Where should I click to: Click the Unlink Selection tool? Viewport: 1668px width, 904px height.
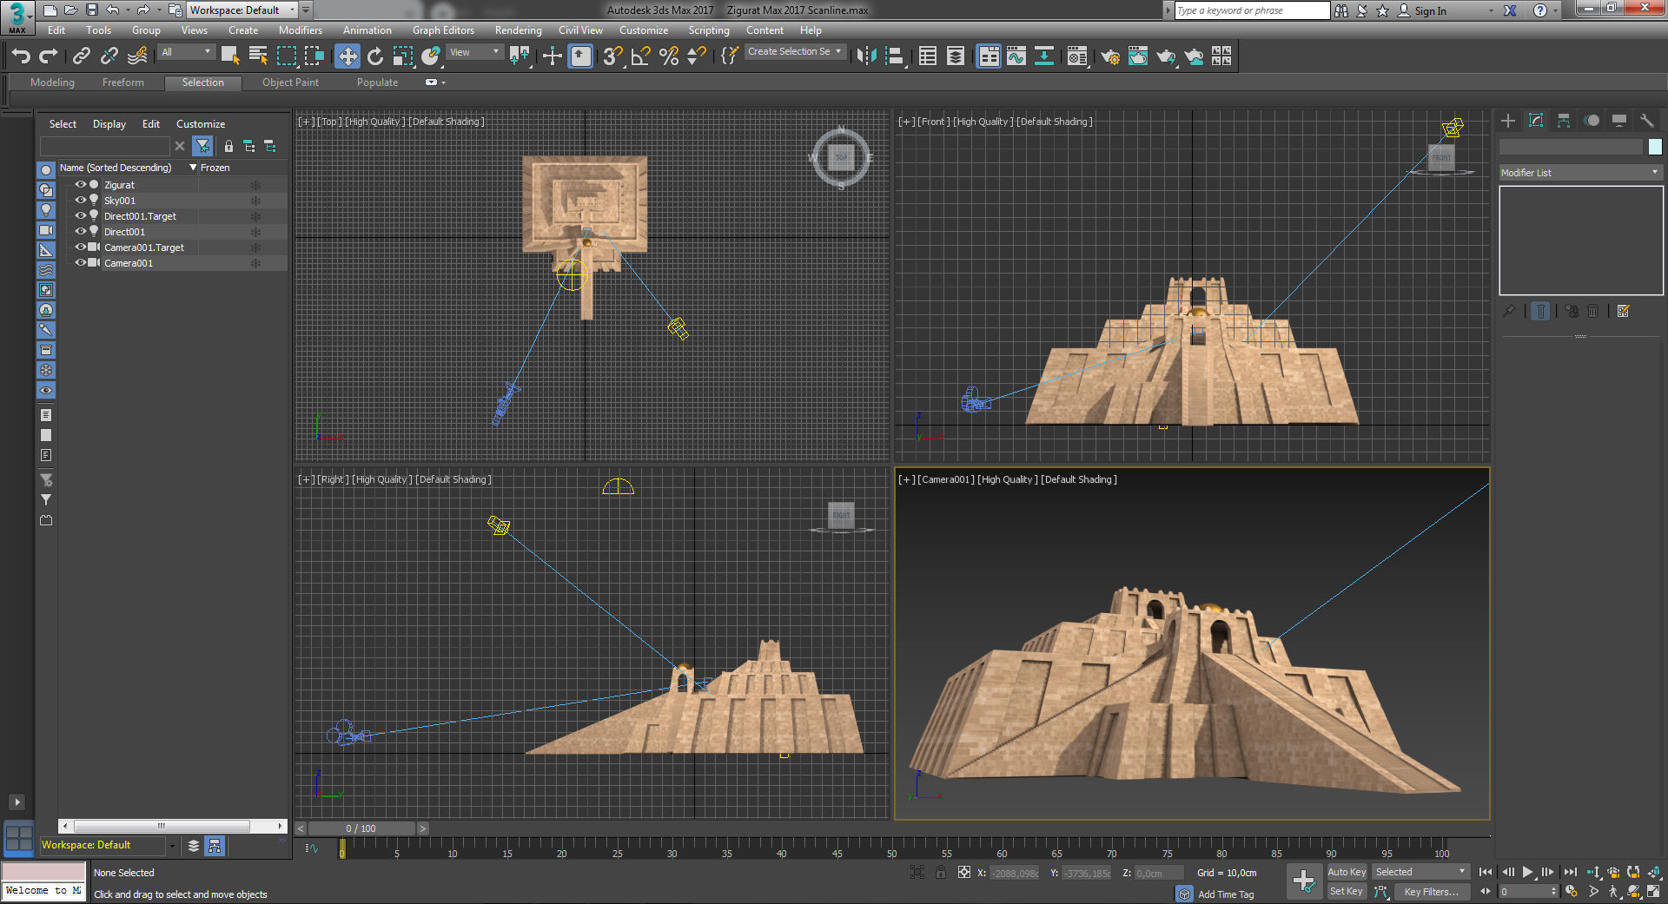coord(109,56)
